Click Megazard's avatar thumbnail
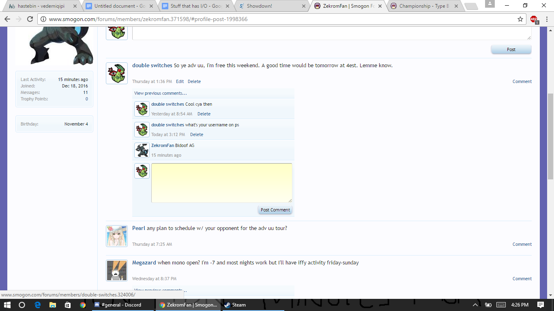The image size is (554, 311). [x=117, y=271]
